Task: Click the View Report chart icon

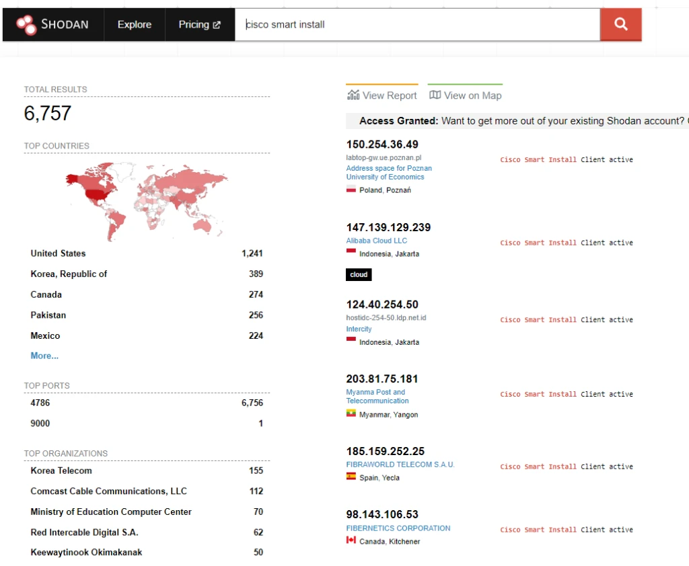Action: pos(353,95)
